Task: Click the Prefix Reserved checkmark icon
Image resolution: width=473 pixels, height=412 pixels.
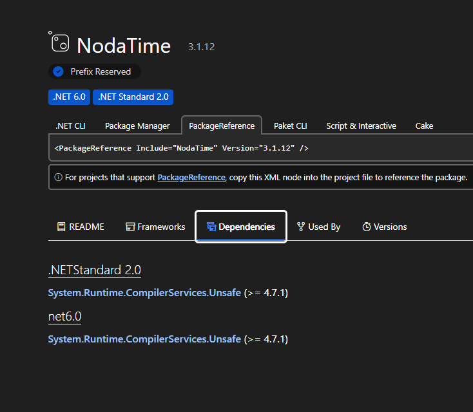Action: (x=58, y=71)
